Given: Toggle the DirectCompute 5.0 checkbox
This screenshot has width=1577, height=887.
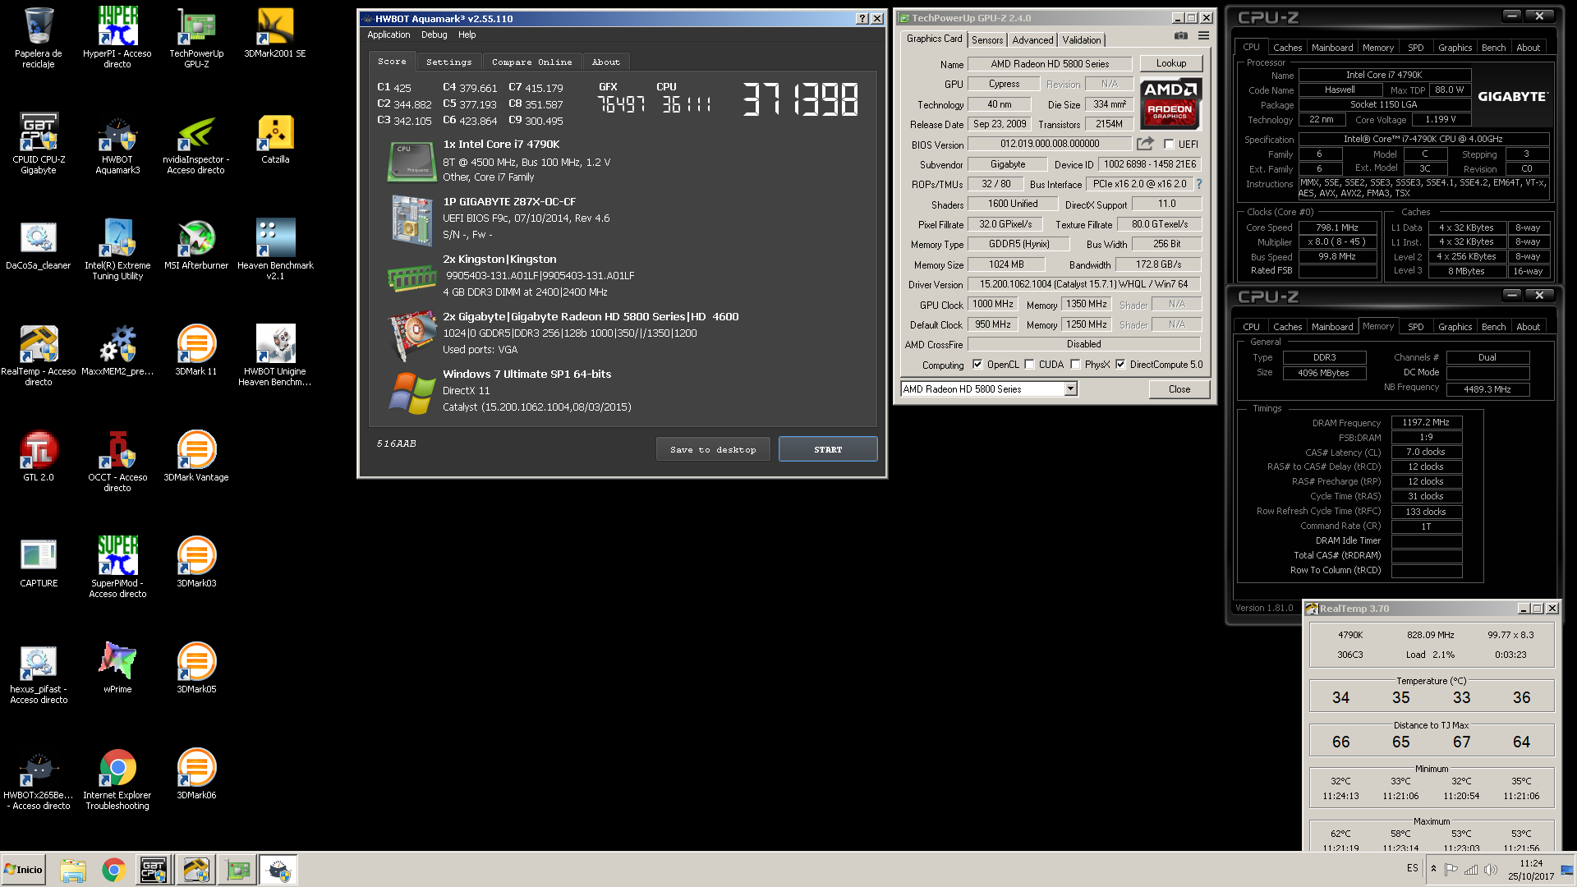Looking at the screenshot, I should coord(1120,364).
